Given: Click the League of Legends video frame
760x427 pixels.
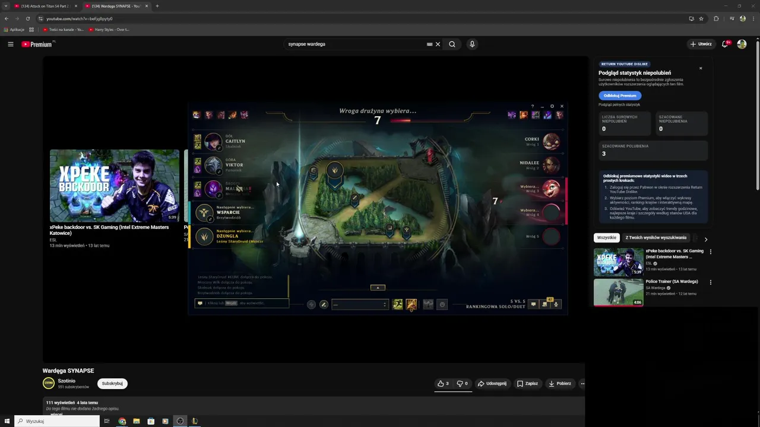Looking at the screenshot, I should [378, 209].
